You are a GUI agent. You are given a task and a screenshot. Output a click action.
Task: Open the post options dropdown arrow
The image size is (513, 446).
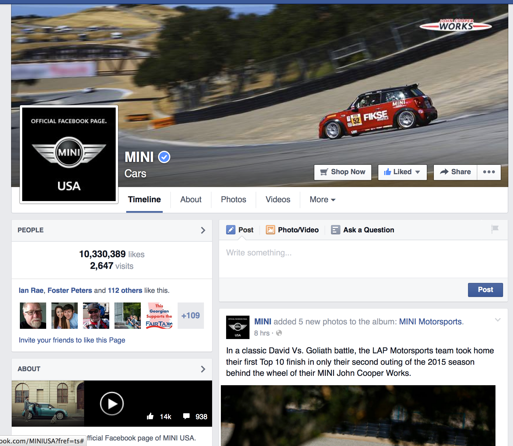click(x=498, y=320)
